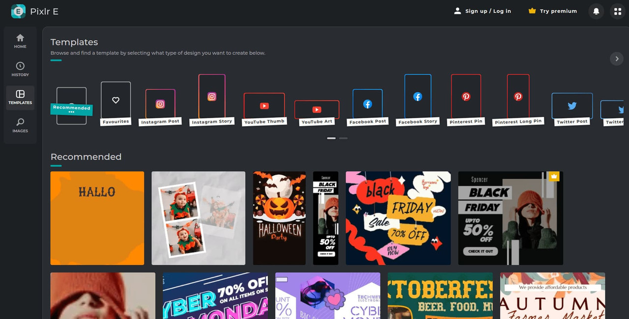
Task: Choose the Pinterest Pin template type
Action: (466, 100)
